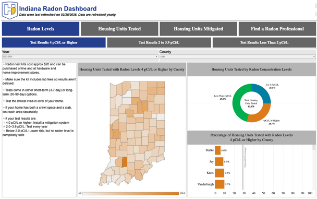Click the 'Indiana Radon Dashboard' title
This screenshot has height=199, width=317.
(58, 8)
